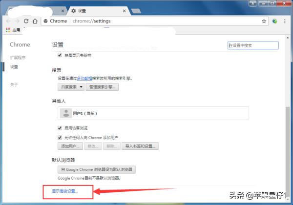This screenshot has width=293, height=205.
Task: Click the browser back arrow
Action: click(x=8, y=21)
